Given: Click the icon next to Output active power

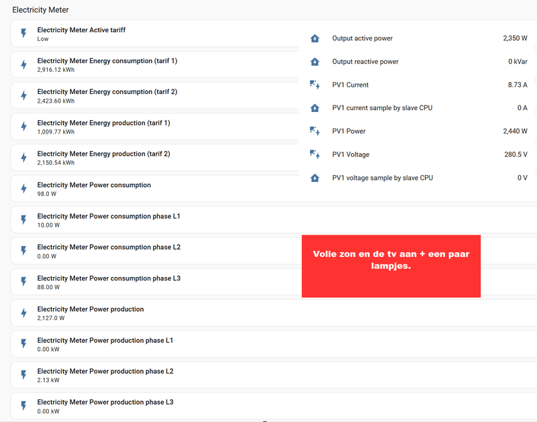Looking at the screenshot, I should [x=315, y=39].
